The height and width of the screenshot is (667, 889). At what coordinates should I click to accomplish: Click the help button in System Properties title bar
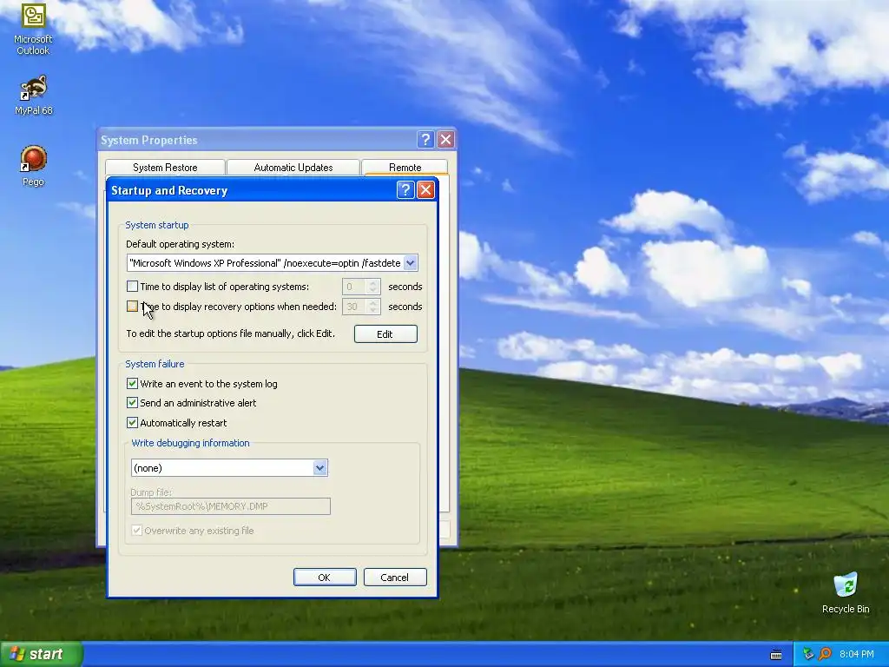(x=425, y=140)
